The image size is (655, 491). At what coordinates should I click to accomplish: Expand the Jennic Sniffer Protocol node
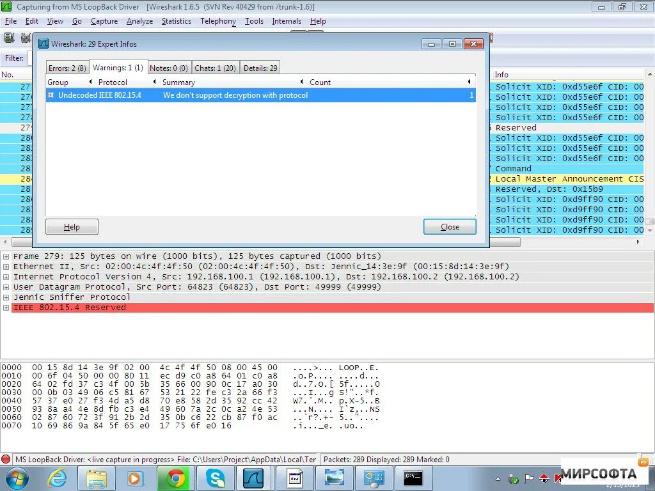[x=6, y=297]
